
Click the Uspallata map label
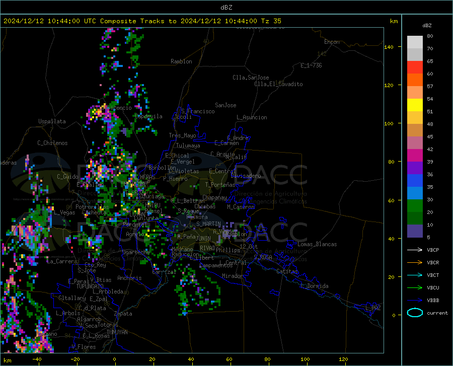click(x=52, y=121)
